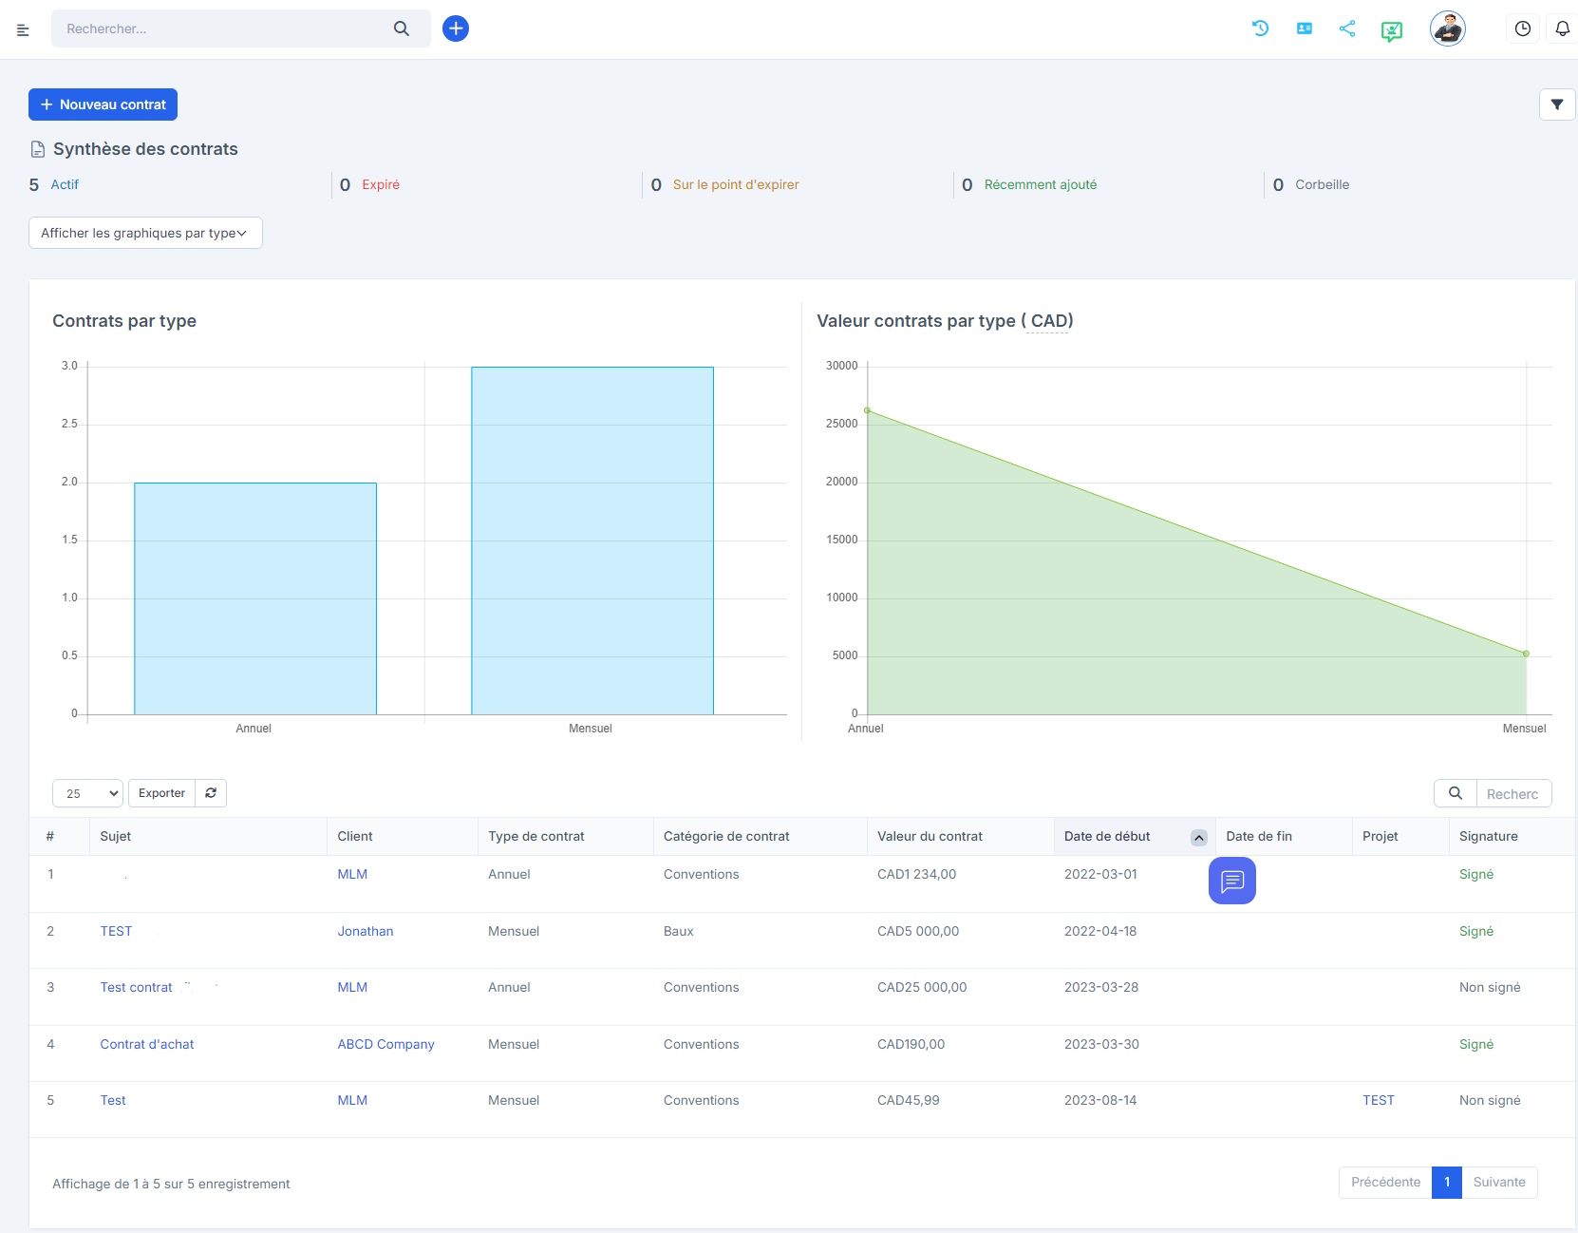Viewport: 1578px width, 1233px height.
Task: Create a new contract with Nouveau contrat
Action: tap(103, 104)
